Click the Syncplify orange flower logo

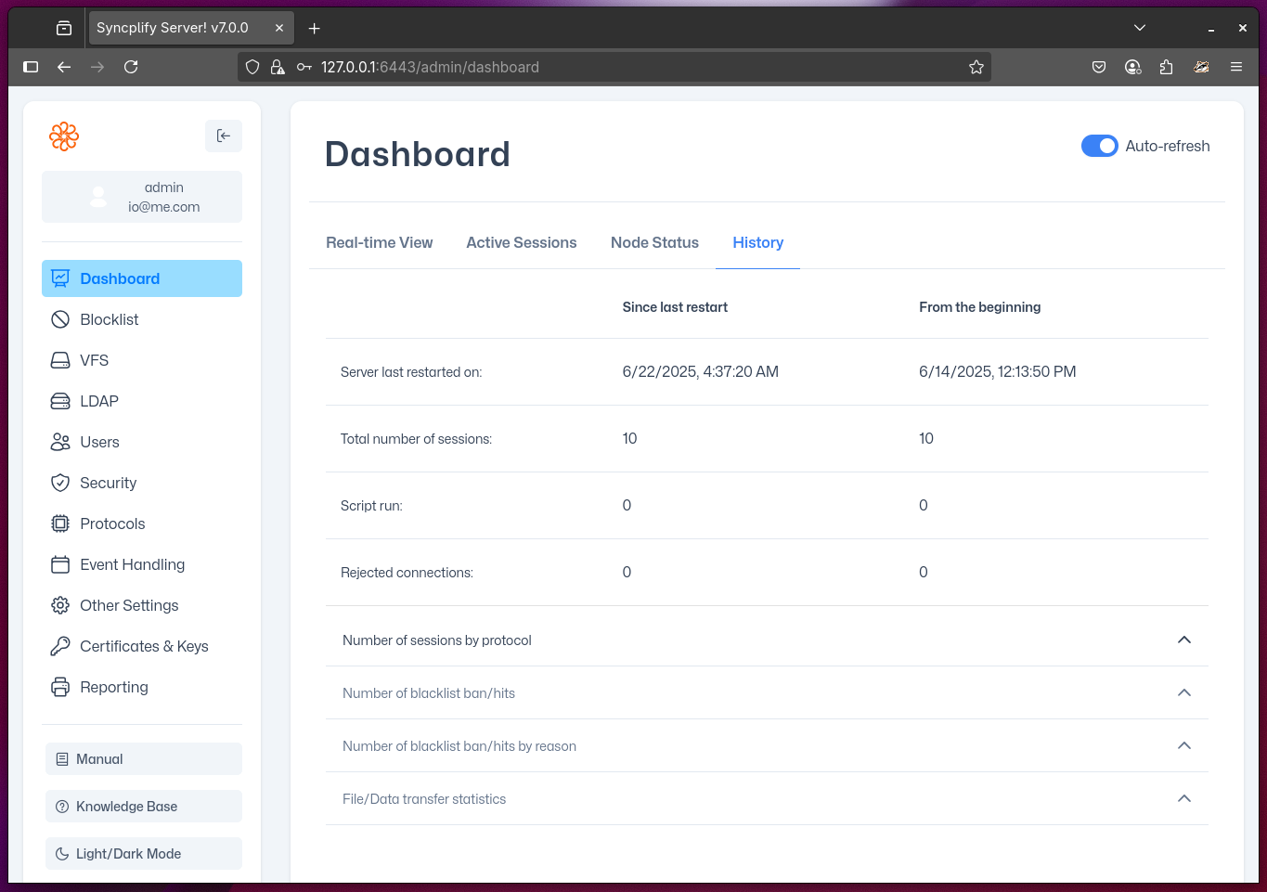coord(64,136)
